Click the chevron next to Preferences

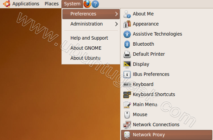tap(116, 14)
